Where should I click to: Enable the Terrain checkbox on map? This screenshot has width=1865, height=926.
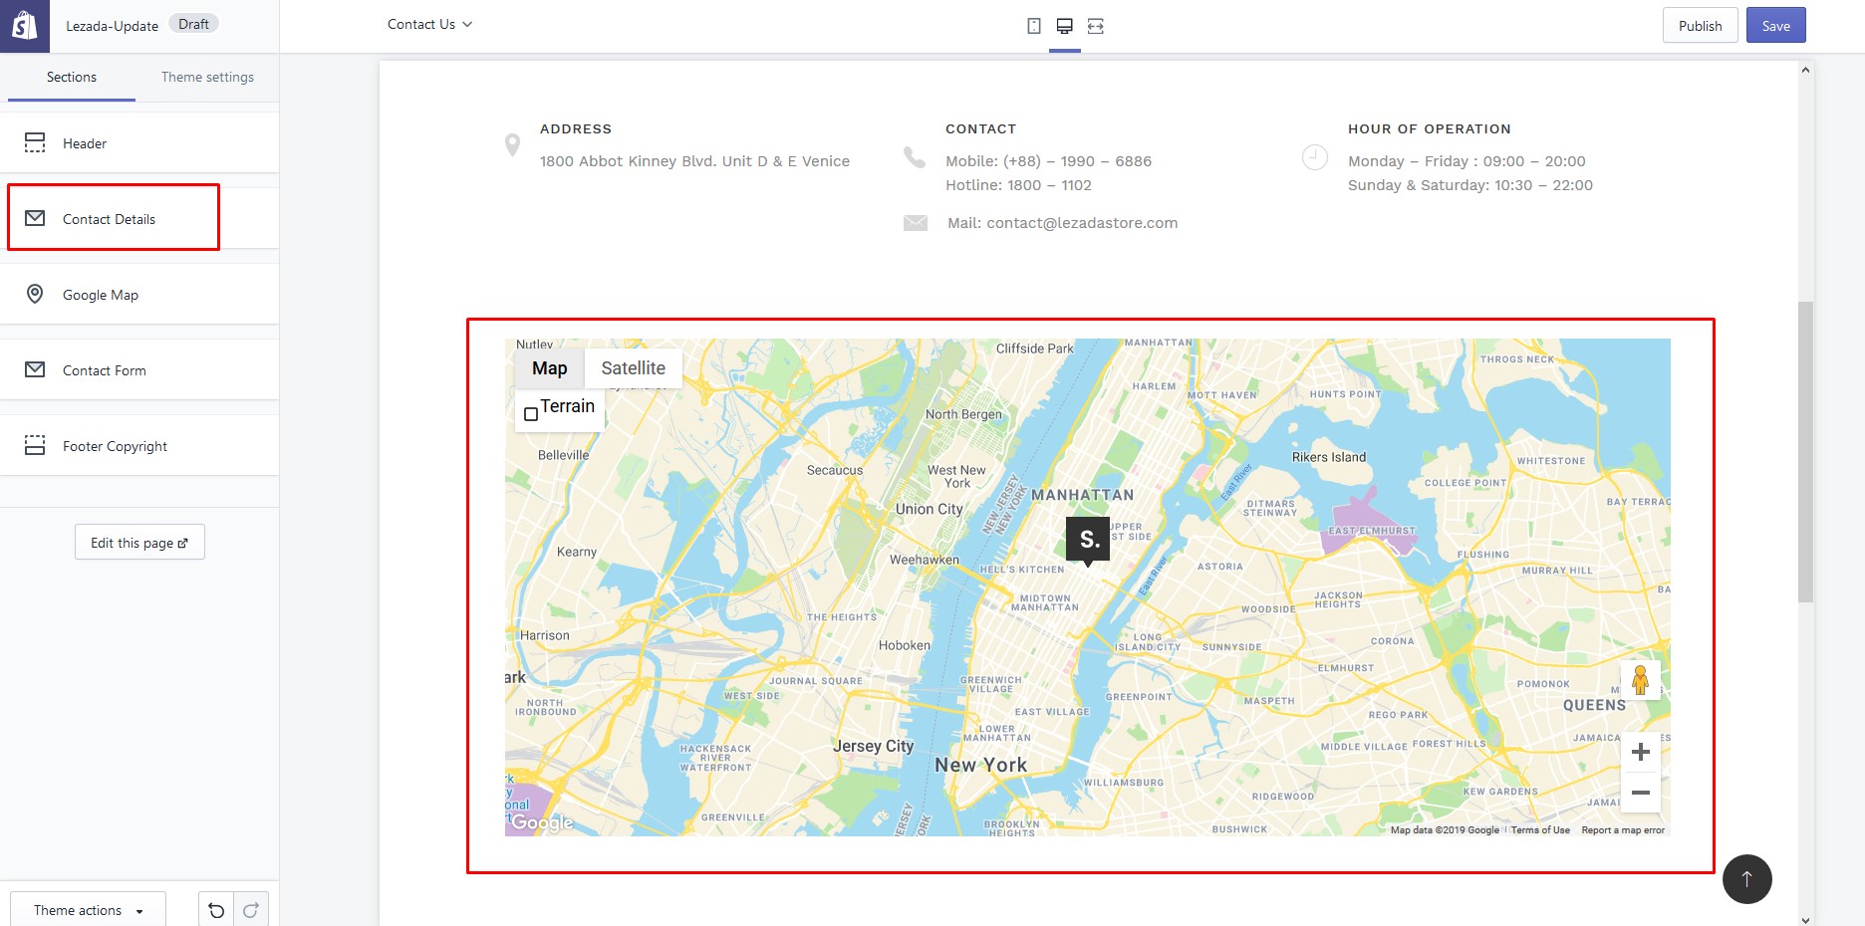point(531,414)
